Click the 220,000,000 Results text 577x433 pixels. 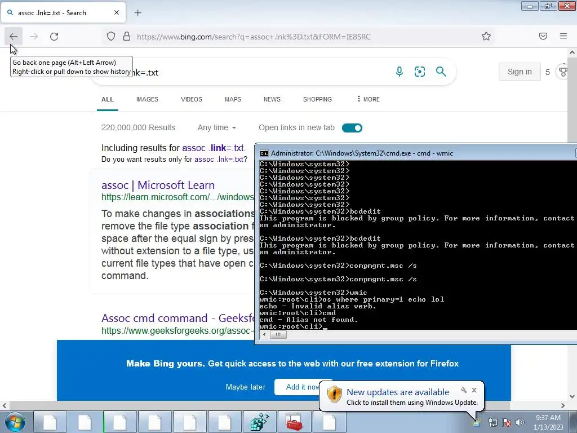139,128
